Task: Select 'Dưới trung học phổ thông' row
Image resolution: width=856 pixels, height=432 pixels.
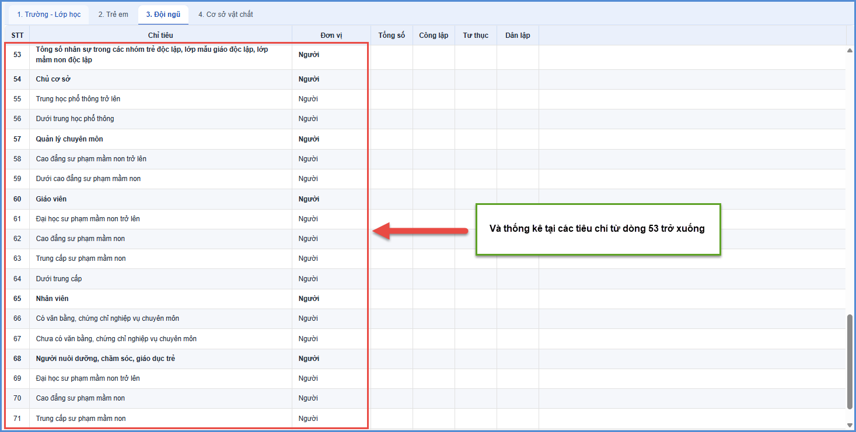Action: tap(425, 119)
